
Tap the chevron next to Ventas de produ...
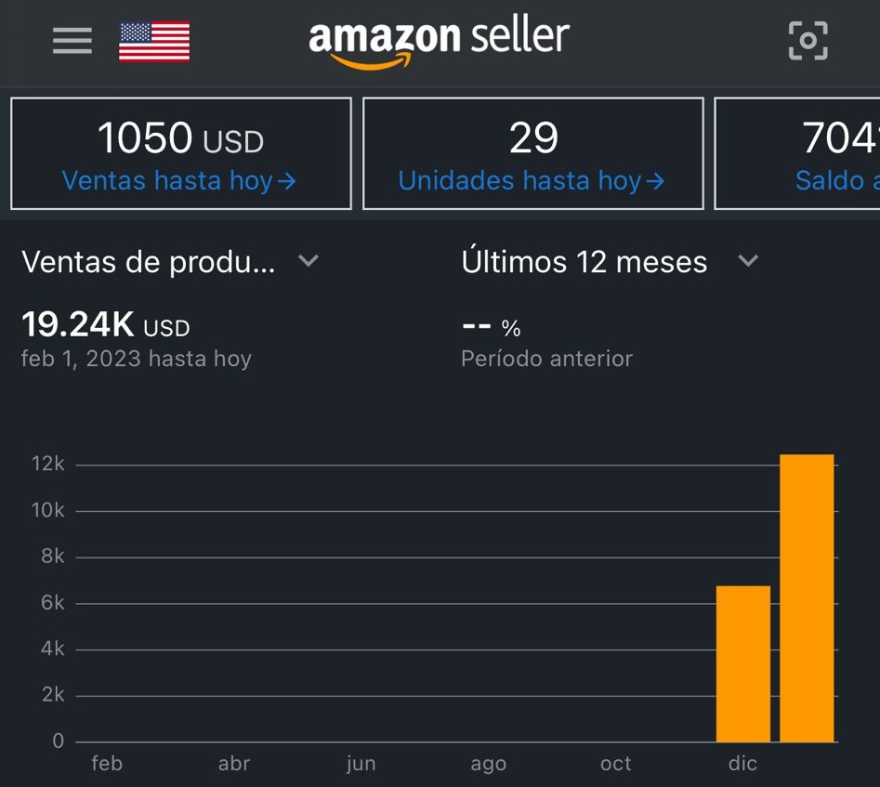(309, 262)
